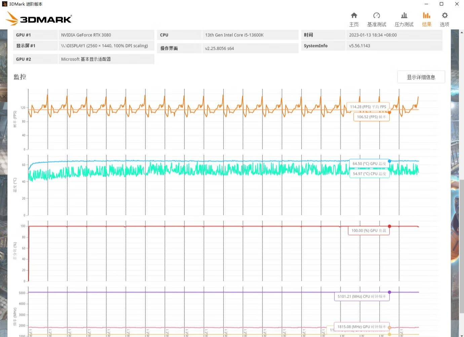Select the 2023-01-13 18:34 +08:00 timestamp
464x337 pixels.
(373, 35)
